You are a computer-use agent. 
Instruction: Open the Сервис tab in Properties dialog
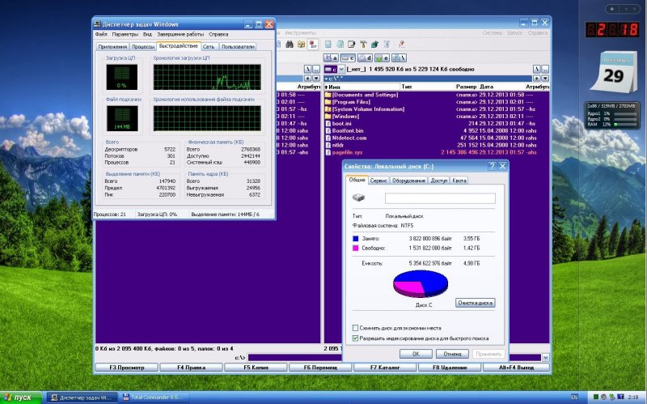pyautogui.click(x=378, y=181)
